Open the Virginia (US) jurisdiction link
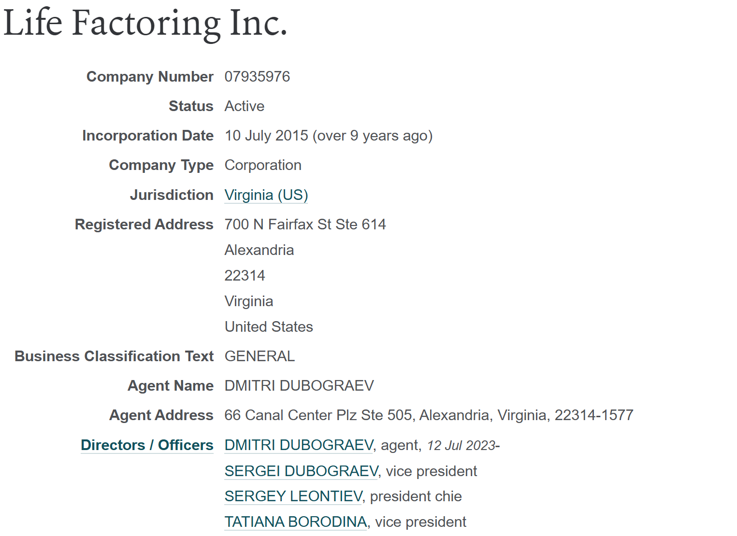This screenshot has height=536, width=737. [x=266, y=195]
